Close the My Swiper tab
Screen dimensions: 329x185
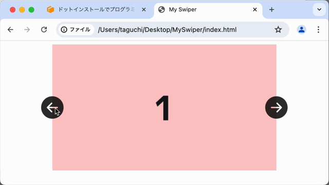[255, 10]
